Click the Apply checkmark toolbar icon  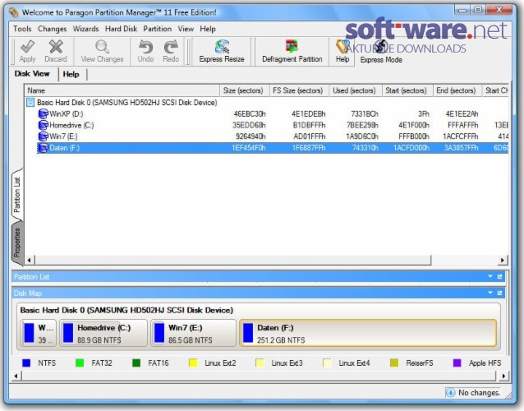[27, 47]
